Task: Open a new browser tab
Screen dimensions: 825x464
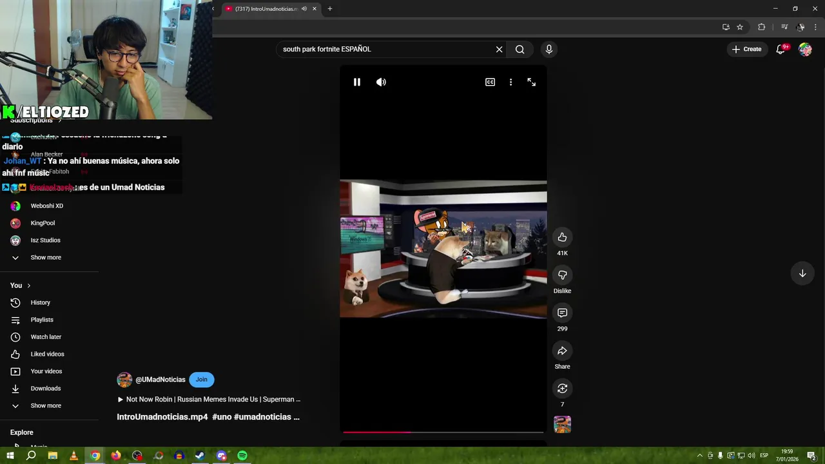Action: pyautogui.click(x=330, y=8)
